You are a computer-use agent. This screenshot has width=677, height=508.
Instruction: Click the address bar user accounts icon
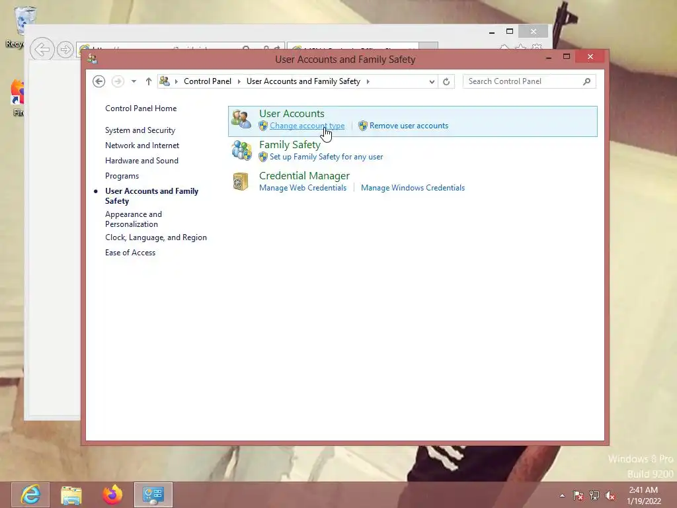tap(165, 81)
